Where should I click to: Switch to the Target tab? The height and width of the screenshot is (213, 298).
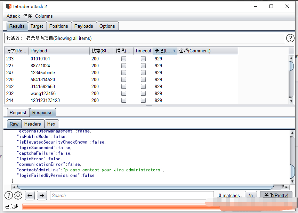pos(37,26)
